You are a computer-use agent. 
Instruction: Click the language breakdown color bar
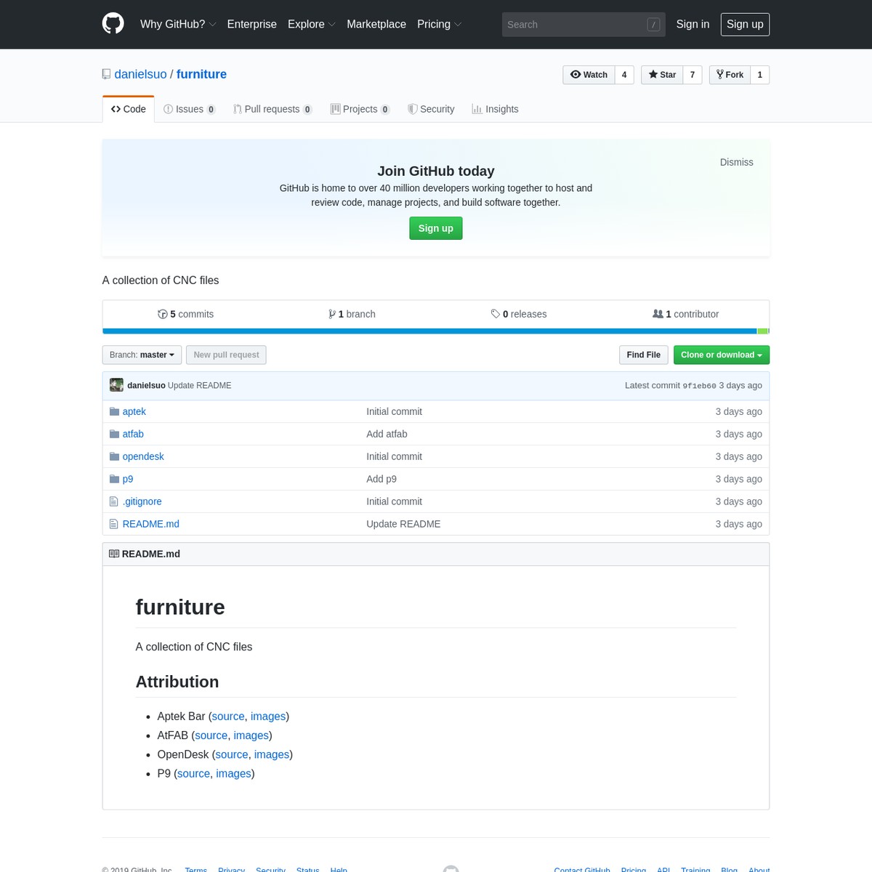[436, 331]
